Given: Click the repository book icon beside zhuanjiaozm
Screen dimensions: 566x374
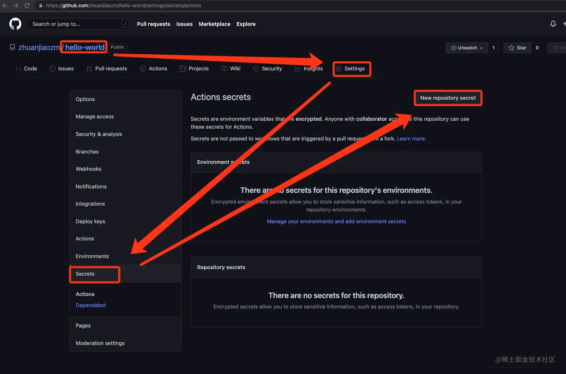Looking at the screenshot, I should (12, 47).
